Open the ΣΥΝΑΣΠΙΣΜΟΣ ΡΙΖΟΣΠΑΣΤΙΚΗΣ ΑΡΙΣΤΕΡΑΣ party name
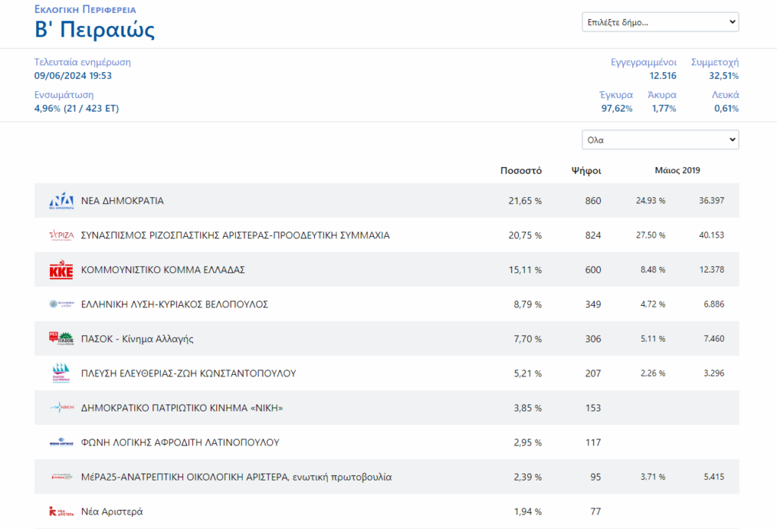 [x=235, y=235]
